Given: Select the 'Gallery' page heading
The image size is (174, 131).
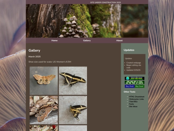Looking at the screenshot, I should coord(34,50).
